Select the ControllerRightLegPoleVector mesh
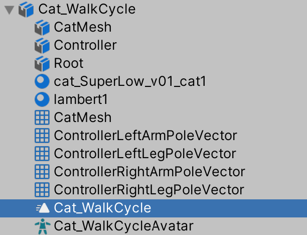Screen dimensions: 307x235 point(149,190)
